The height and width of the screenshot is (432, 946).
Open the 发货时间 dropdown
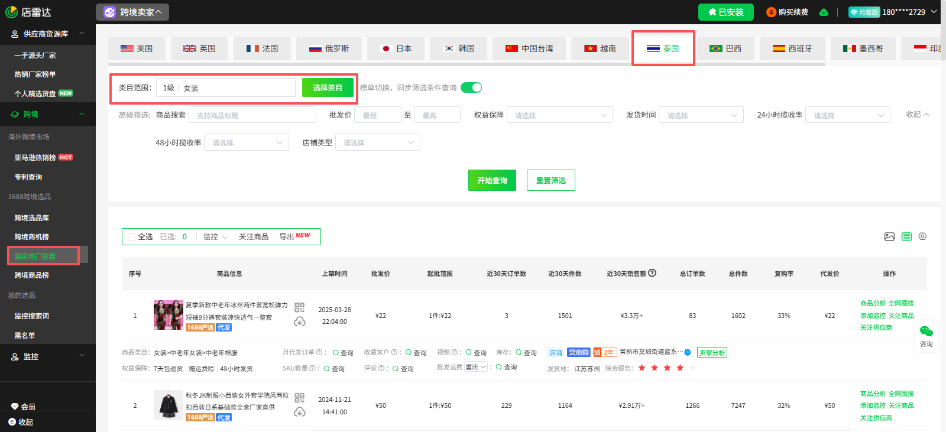pos(701,115)
